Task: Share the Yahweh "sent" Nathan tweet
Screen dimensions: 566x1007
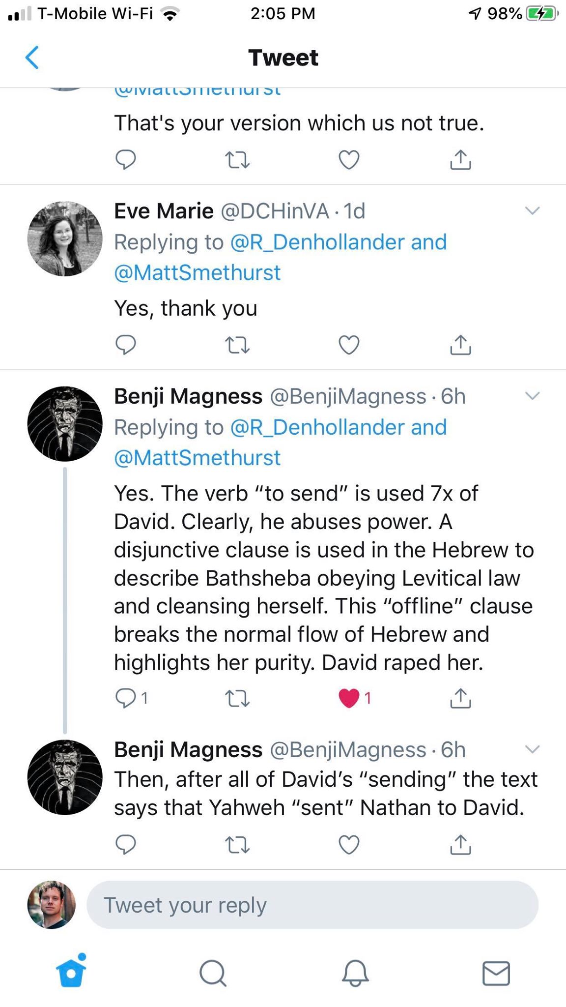Action: pyautogui.click(x=460, y=844)
